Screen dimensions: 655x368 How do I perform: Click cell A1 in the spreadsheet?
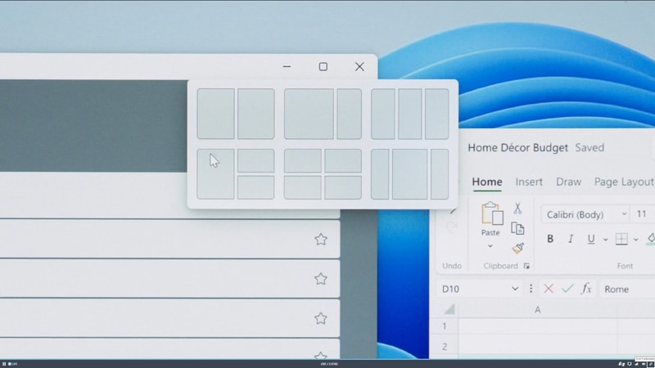[538, 325]
